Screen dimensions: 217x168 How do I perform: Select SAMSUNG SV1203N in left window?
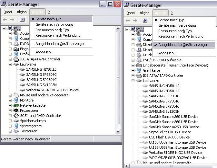click(x=41, y=85)
